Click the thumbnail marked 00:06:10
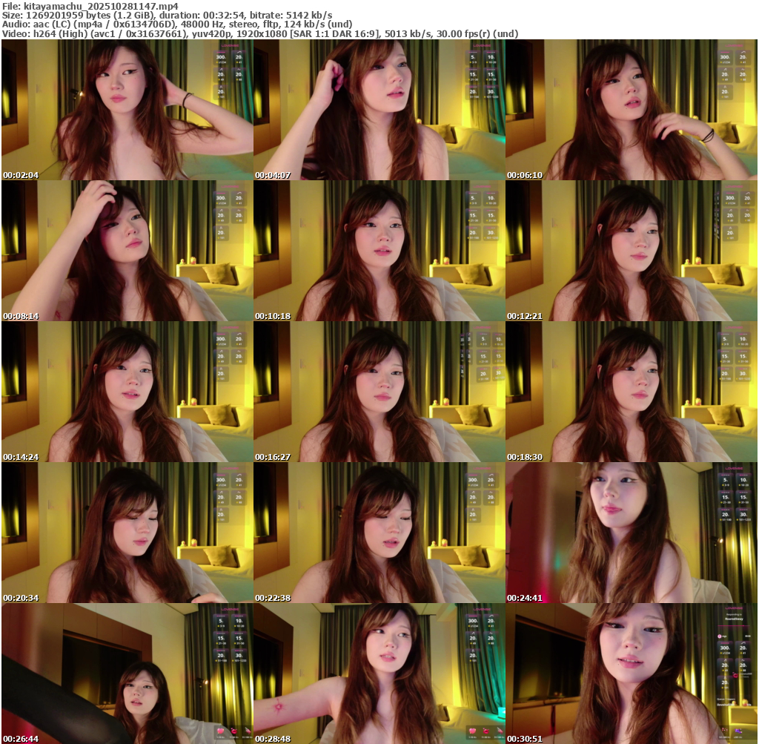This screenshot has width=759, height=744. 631,110
